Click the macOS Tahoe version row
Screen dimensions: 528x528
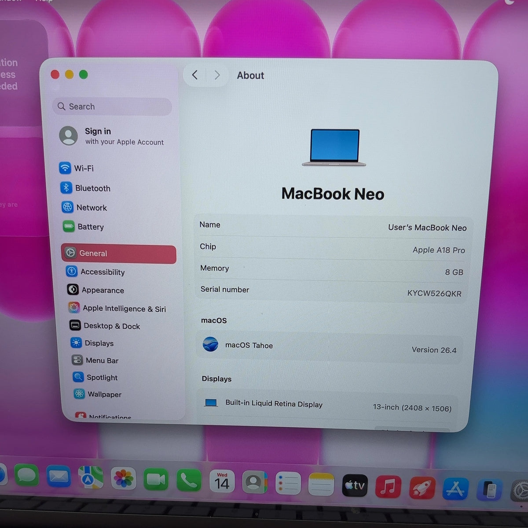(330, 347)
